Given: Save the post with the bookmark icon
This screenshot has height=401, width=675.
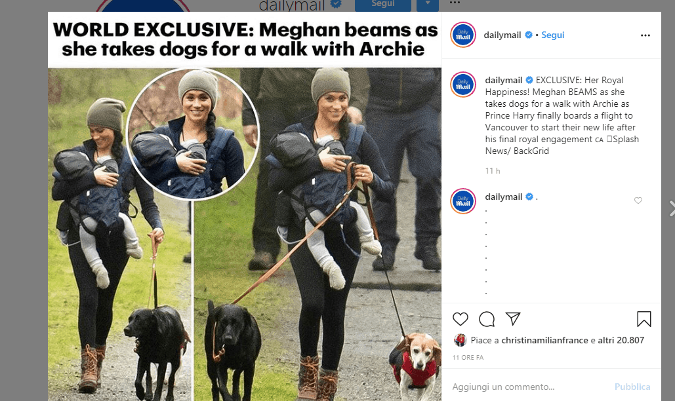Looking at the screenshot, I should pos(644,319).
